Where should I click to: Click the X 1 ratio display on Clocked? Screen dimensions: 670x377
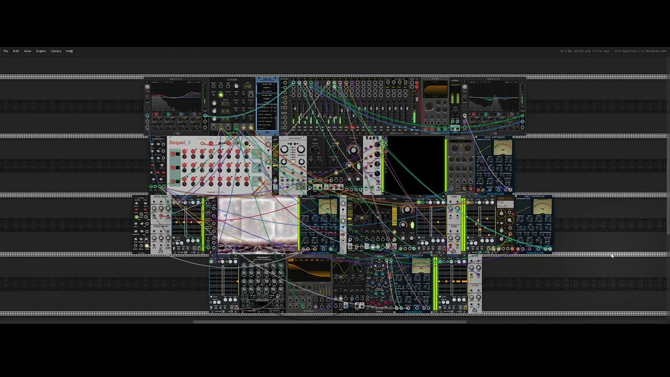225,104
